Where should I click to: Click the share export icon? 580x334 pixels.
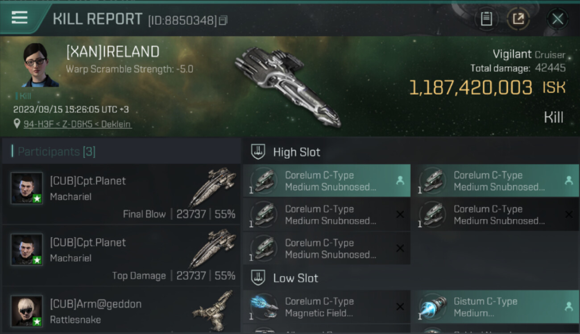tap(518, 19)
